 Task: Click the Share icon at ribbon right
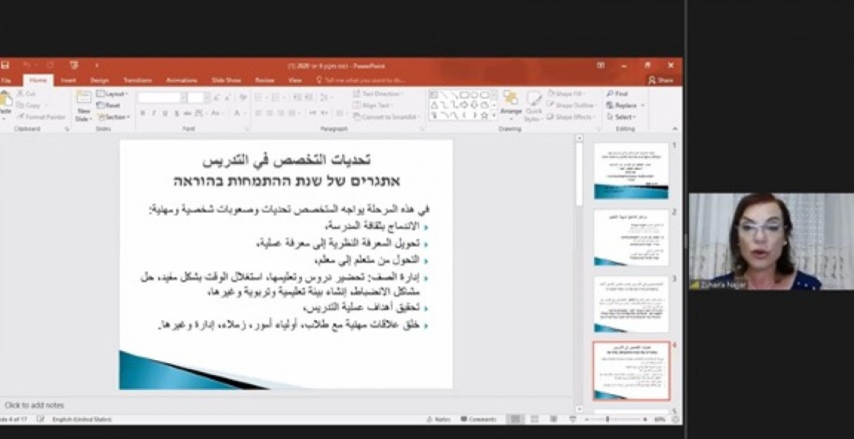click(660, 80)
